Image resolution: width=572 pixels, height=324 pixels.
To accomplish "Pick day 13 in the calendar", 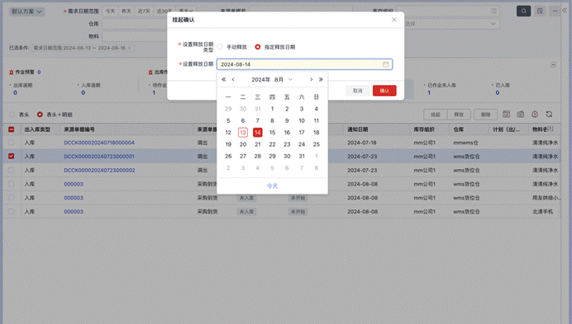I will [x=243, y=133].
